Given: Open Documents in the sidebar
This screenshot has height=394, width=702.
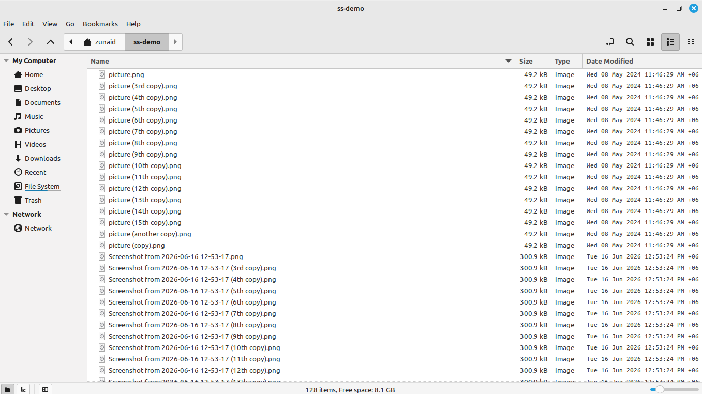Looking at the screenshot, I should (x=43, y=102).
